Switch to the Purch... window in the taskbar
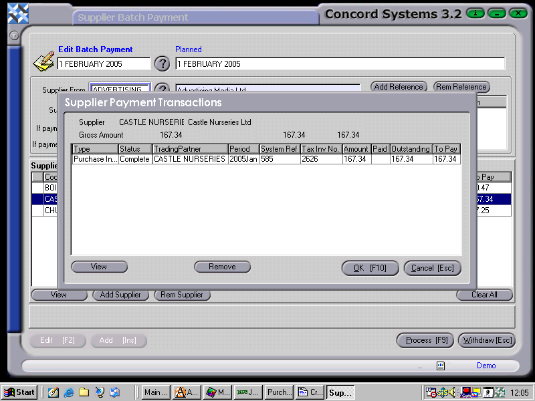The width and height of the screenshot is (535, 401). [279, 392]
